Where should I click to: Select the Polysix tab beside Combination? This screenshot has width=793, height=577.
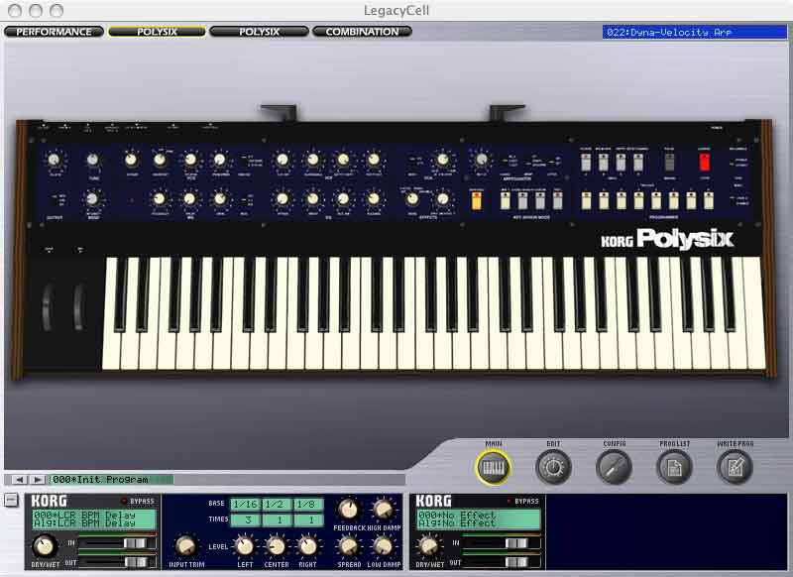point(259,32)
